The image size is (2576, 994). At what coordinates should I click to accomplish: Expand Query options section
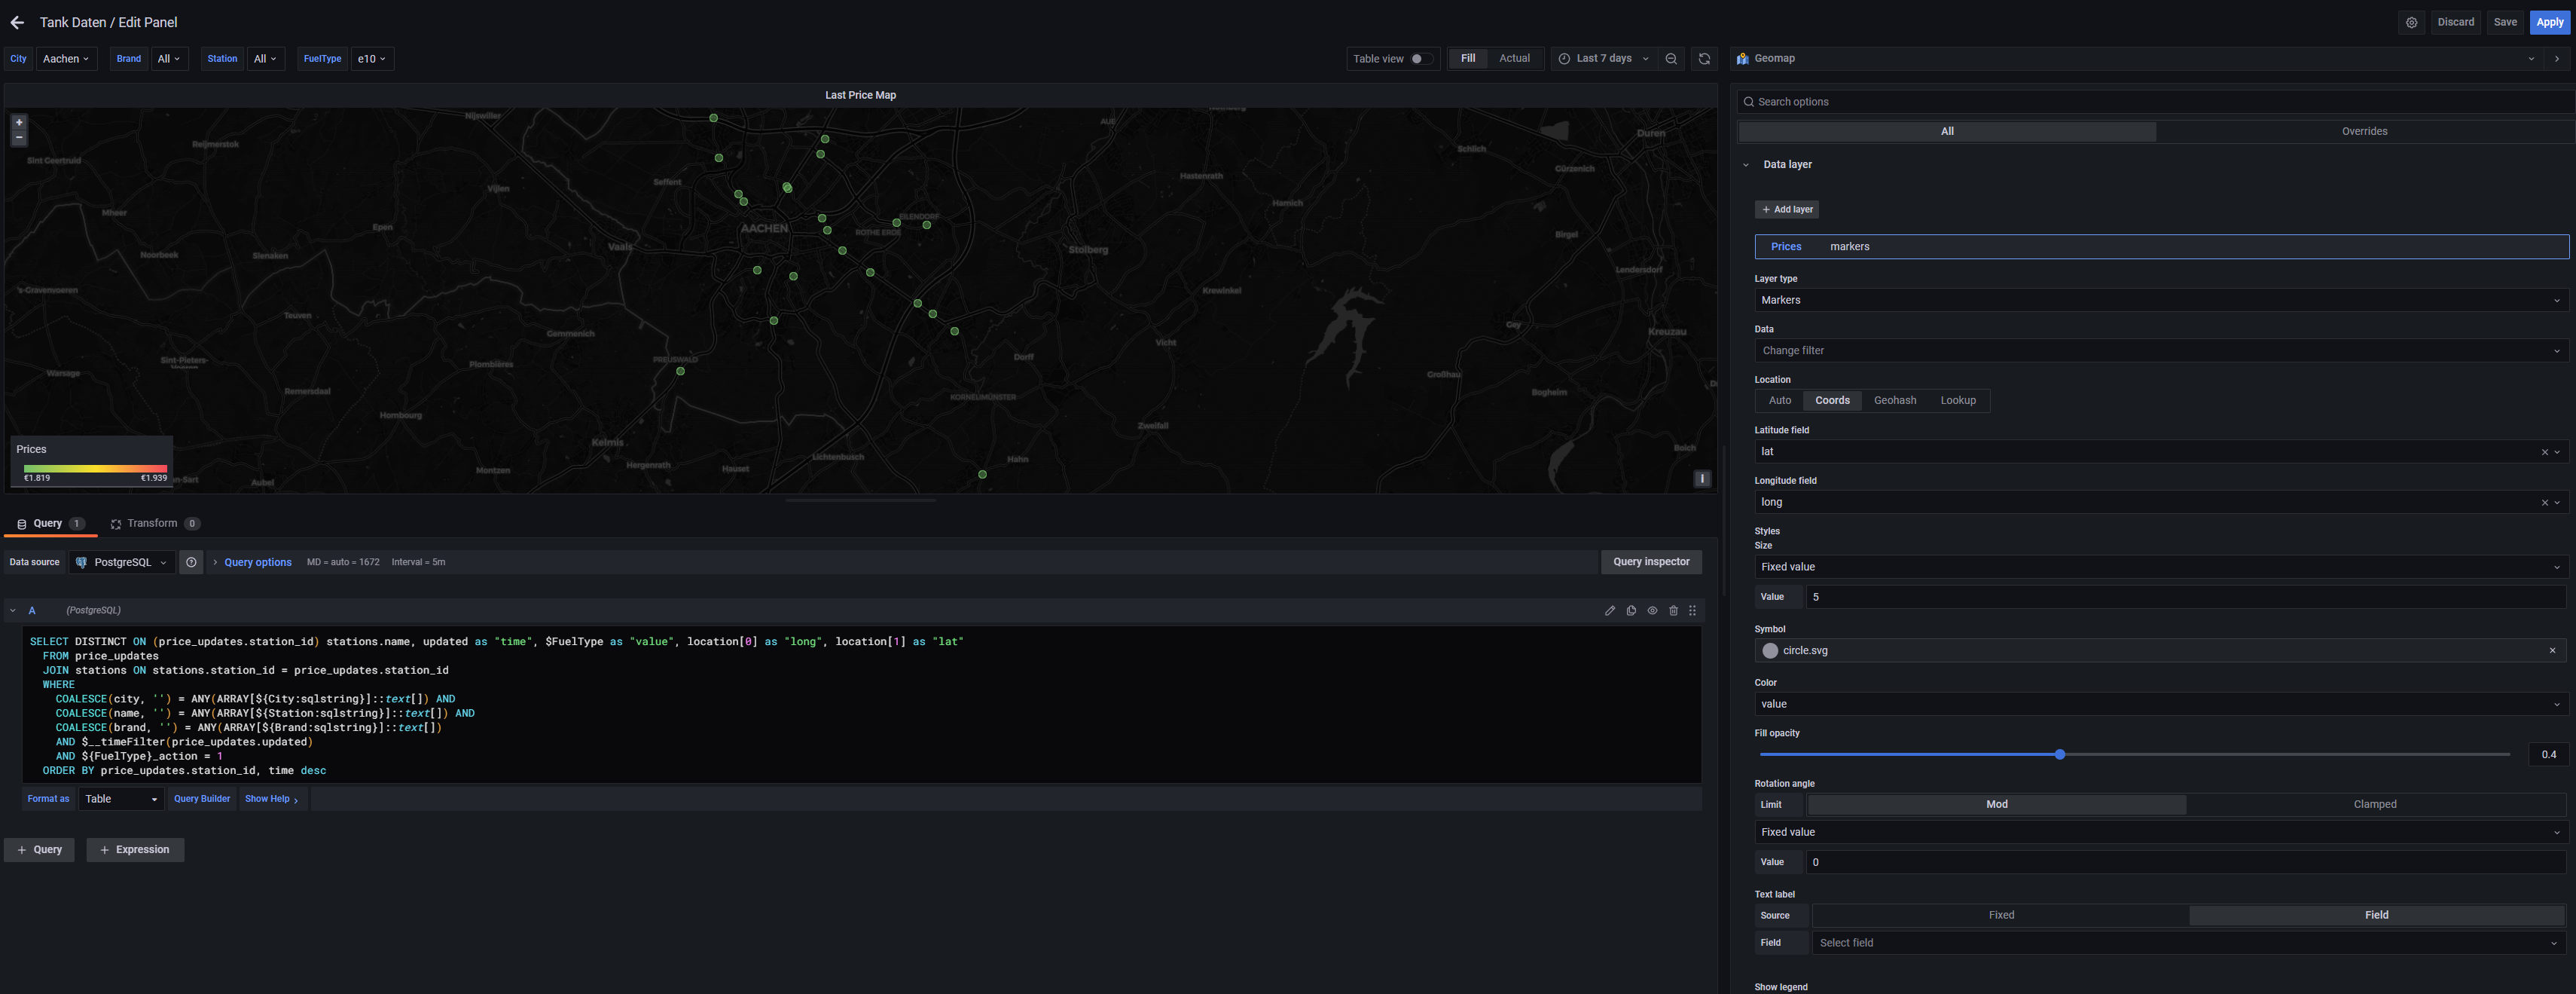coord(257,563)
